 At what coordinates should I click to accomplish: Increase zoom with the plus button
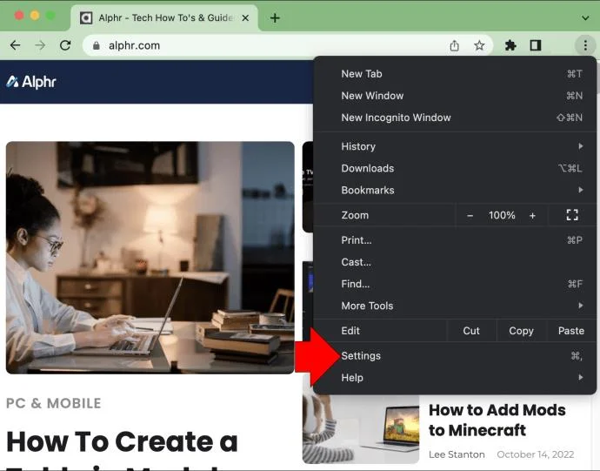click(532, 215)
